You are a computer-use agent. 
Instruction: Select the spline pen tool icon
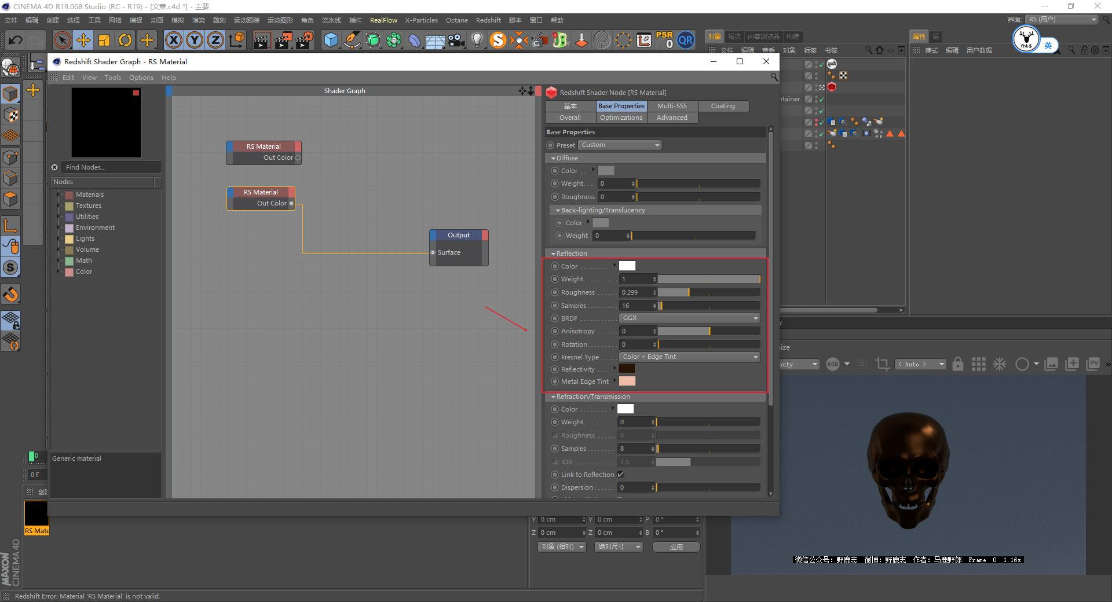pyautogui.click(x=352, y=41)
